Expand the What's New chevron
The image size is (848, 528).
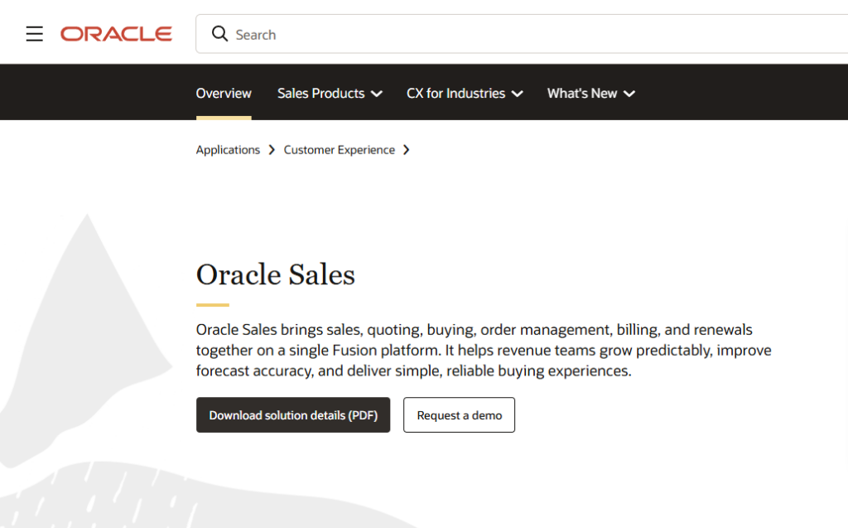click(629, 94)
